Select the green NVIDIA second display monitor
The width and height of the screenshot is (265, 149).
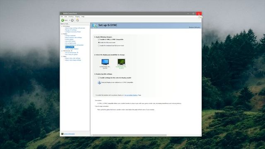click(121, 62)
